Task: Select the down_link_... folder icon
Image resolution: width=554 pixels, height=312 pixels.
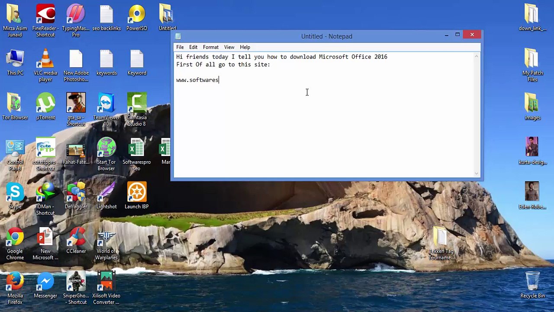Action: click(532, 18)
